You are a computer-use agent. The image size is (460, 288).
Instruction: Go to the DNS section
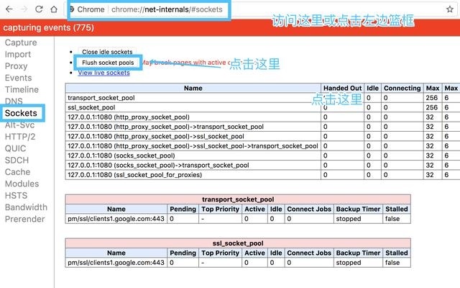coord(14,102)
